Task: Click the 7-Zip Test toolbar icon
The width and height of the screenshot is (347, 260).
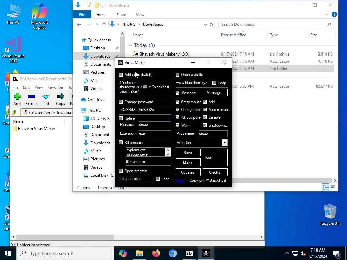Action: coord(46,96)
